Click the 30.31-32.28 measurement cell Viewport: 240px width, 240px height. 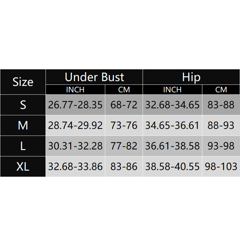[75, 146]
